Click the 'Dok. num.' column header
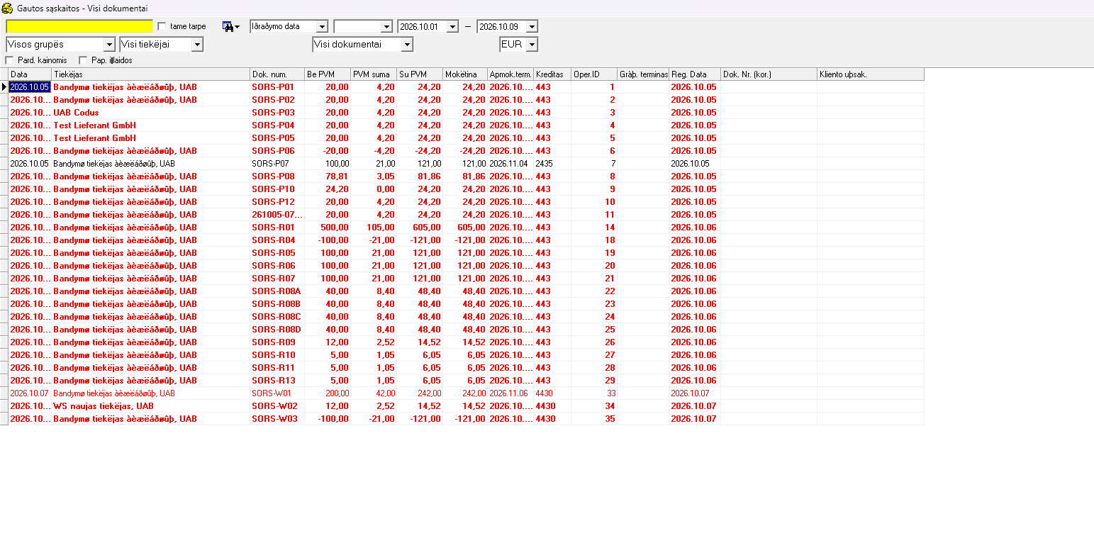Viewport: 1094px width, 560px height. pos(277,74)
